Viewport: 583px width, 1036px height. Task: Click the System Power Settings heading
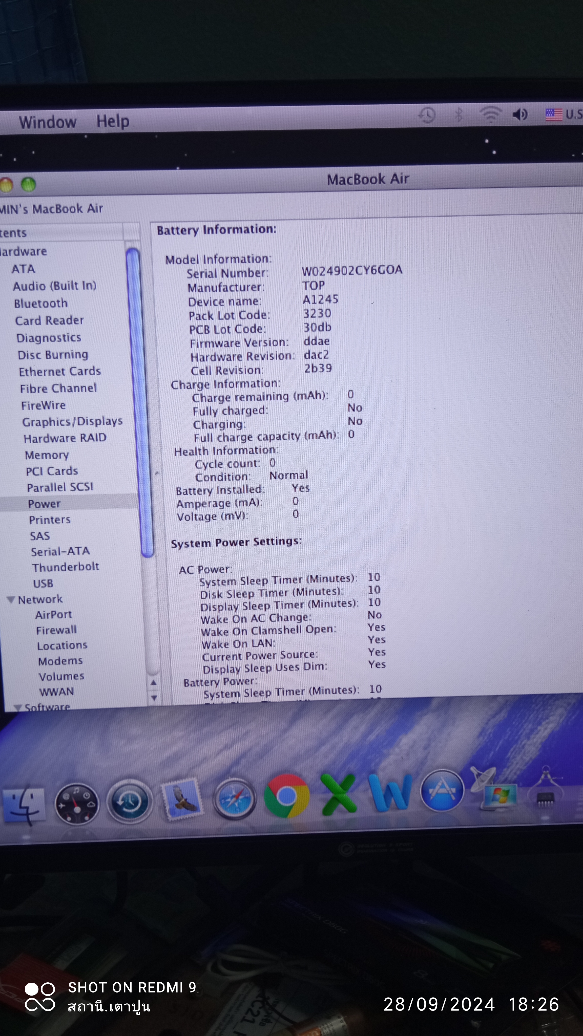click(x=236, y=543)
